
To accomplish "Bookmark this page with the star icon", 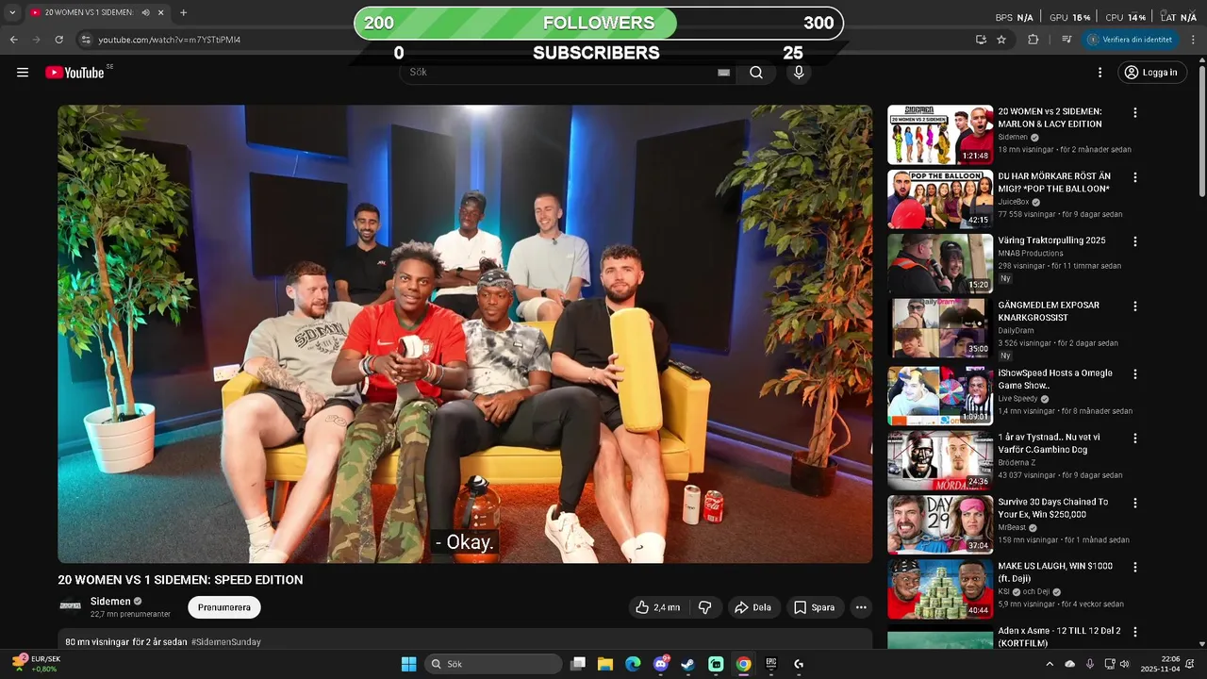I will click(x=1001, y=40).
